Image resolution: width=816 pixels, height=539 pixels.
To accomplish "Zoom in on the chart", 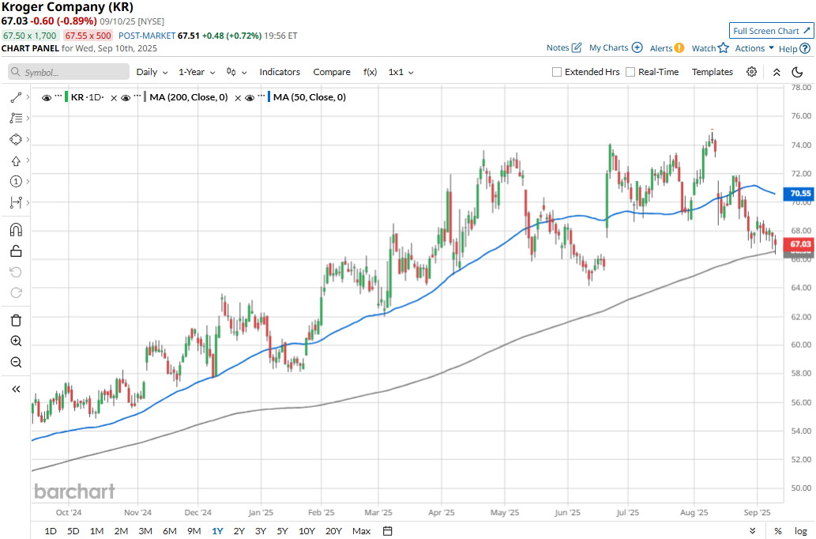I will [16, 341].
